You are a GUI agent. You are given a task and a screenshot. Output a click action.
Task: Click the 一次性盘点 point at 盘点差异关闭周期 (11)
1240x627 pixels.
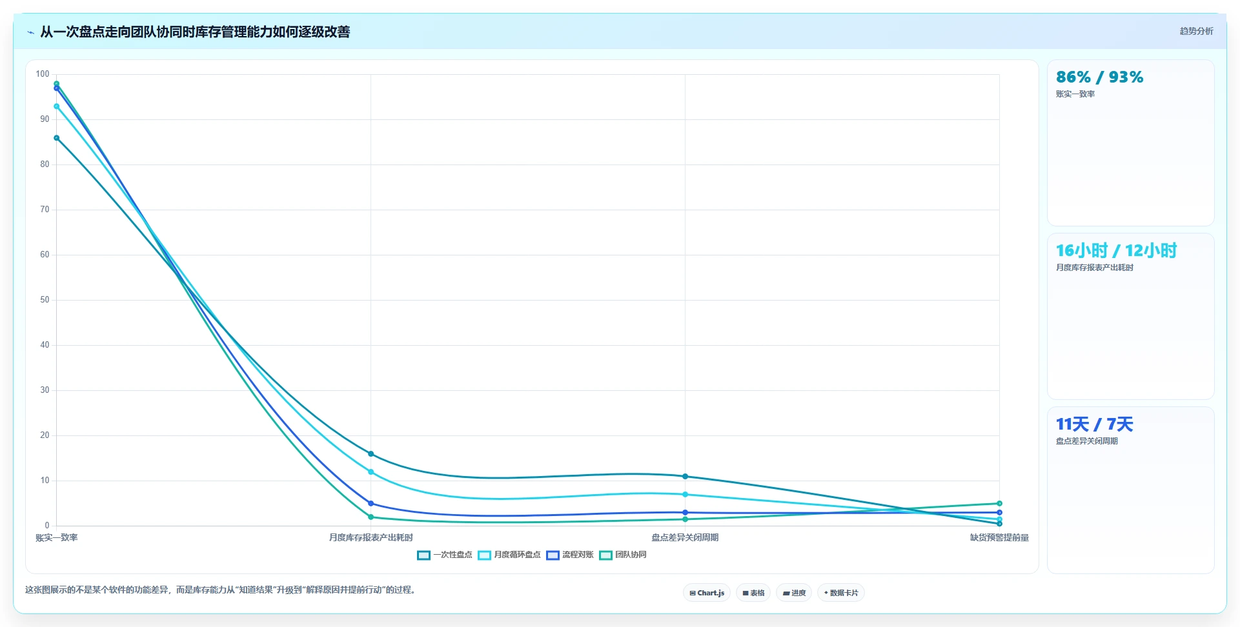(685, 477)
